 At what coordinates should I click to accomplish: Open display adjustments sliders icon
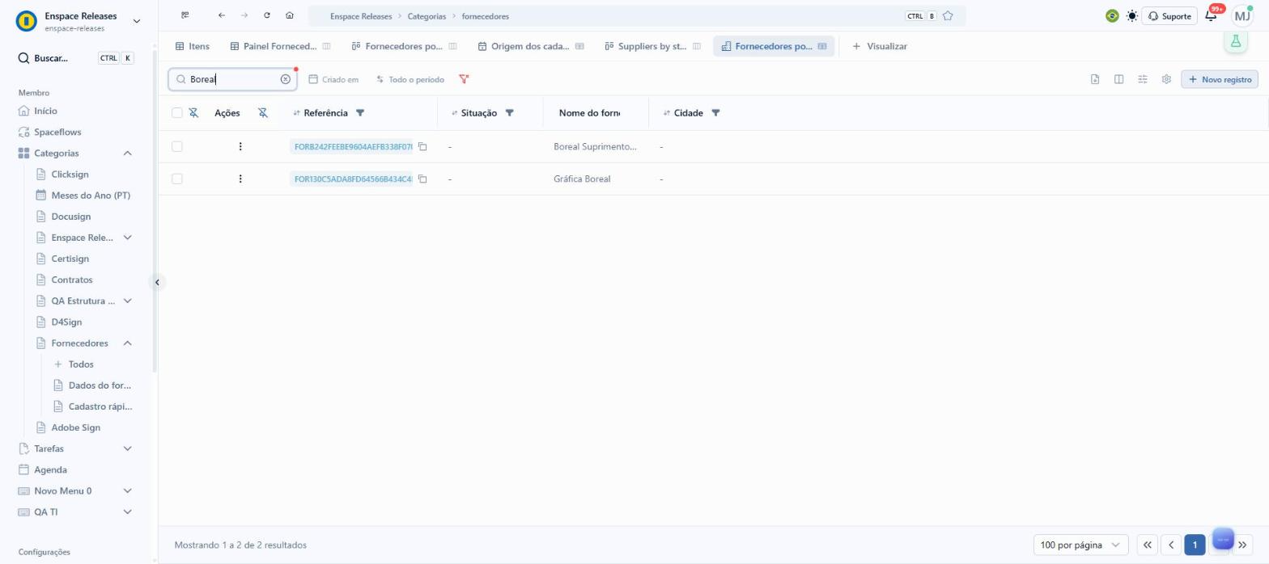pos(1143,79)
